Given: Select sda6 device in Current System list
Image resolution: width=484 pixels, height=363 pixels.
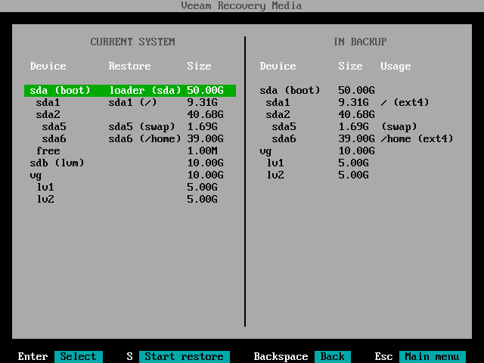Looking at the screenshot, I should (x=54, y=139).
